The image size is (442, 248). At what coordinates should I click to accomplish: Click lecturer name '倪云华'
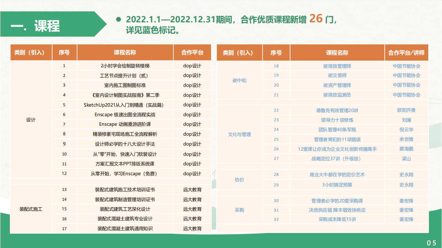click(x=406, y=130)
